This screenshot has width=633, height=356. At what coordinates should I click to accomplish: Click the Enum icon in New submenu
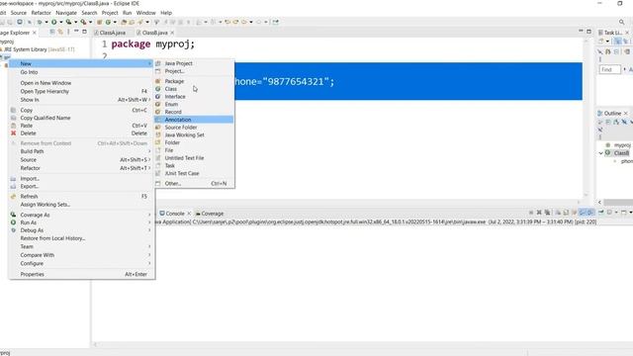[158, 104]
